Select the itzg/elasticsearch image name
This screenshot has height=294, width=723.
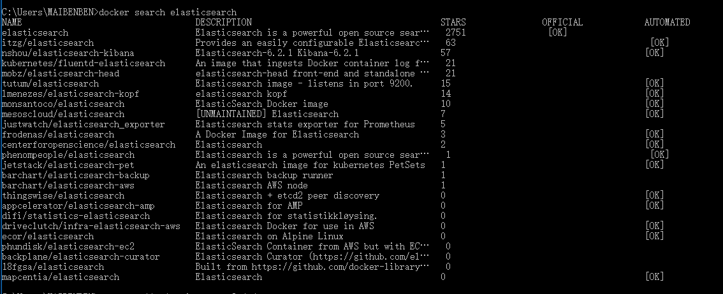coord(48,43)
